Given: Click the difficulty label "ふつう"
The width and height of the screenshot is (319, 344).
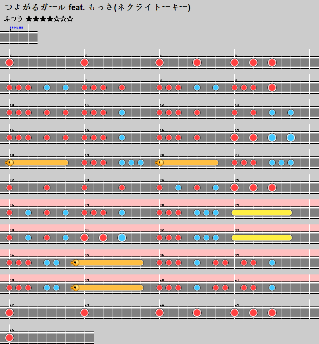Looking at the screenshot, I should (13, 19).
